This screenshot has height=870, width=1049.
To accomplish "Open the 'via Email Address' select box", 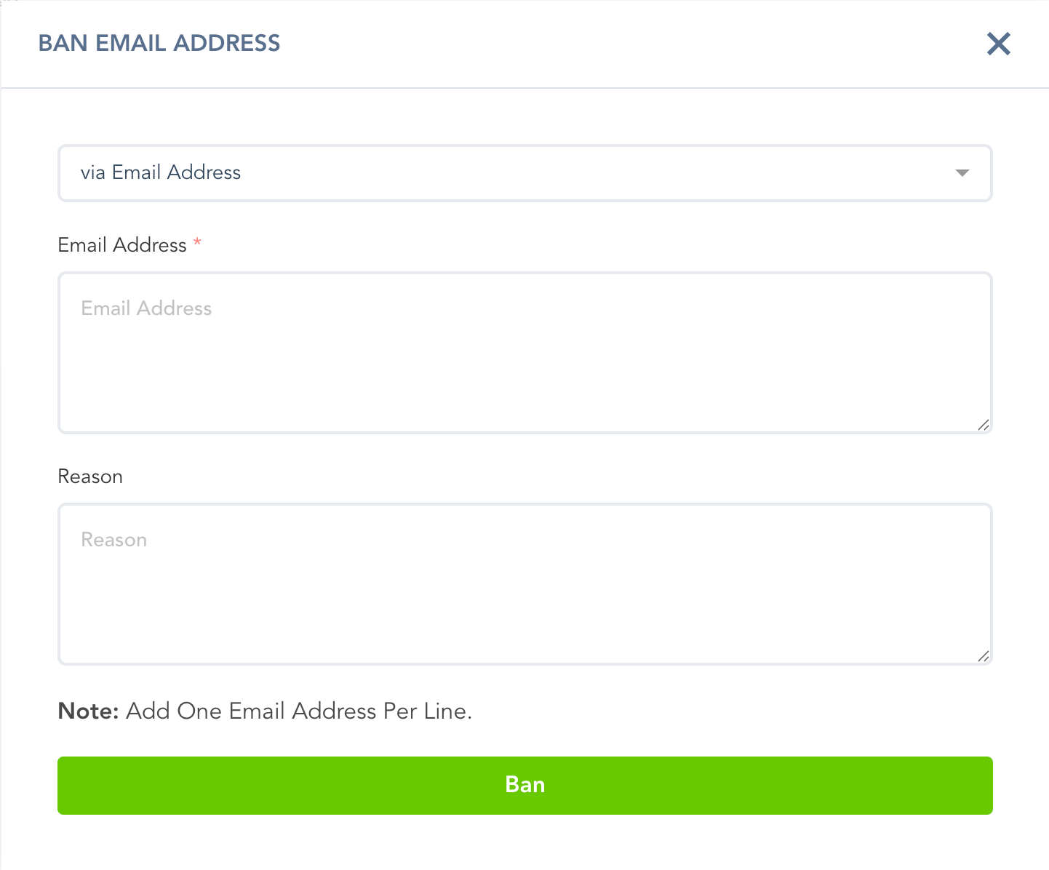I will tap(525, 173).
